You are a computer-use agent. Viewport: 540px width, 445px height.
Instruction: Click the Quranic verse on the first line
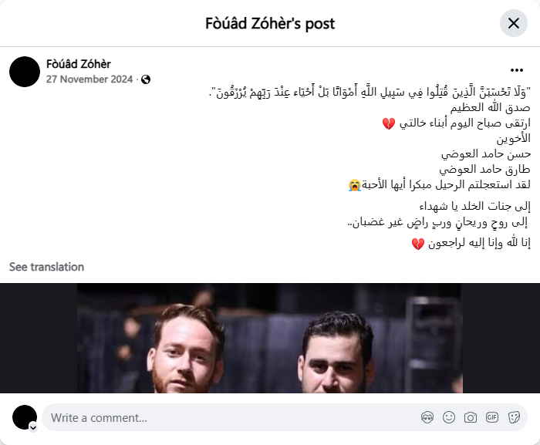click(x=370, y=93)
